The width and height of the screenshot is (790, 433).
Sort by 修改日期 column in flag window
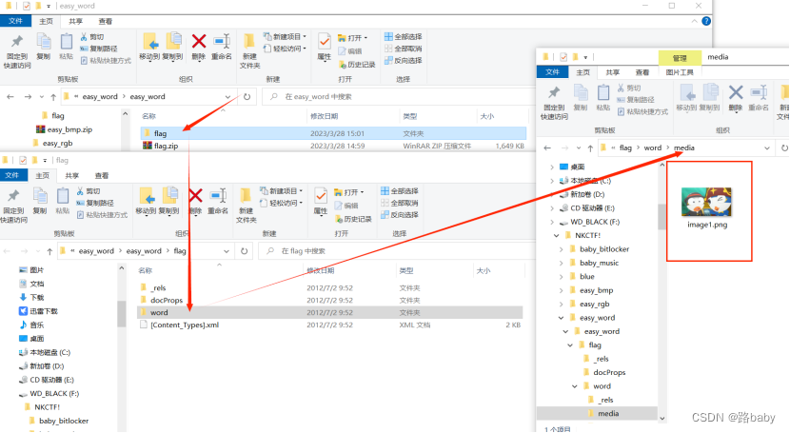click(x=321, y=271)
